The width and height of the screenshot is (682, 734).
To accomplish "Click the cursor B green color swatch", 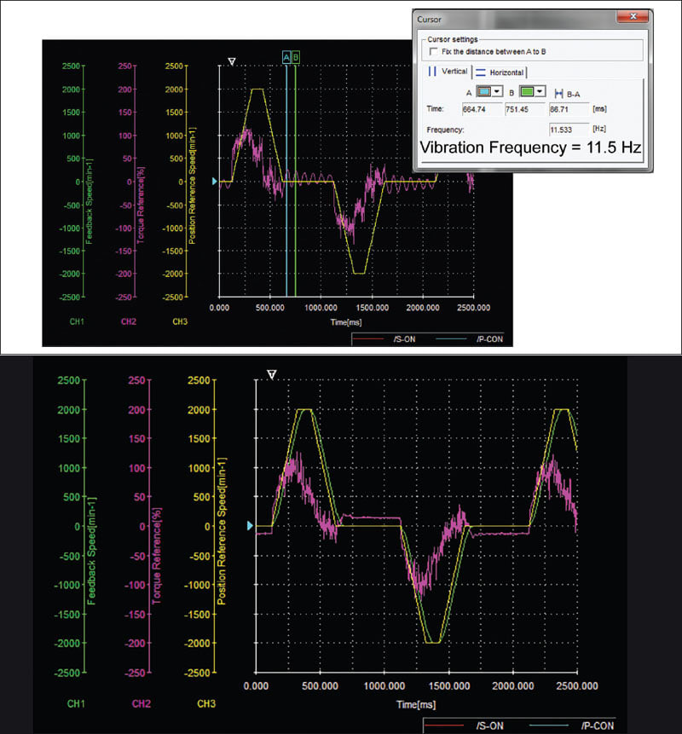I will pyautogui.click(x=527, y=91).
